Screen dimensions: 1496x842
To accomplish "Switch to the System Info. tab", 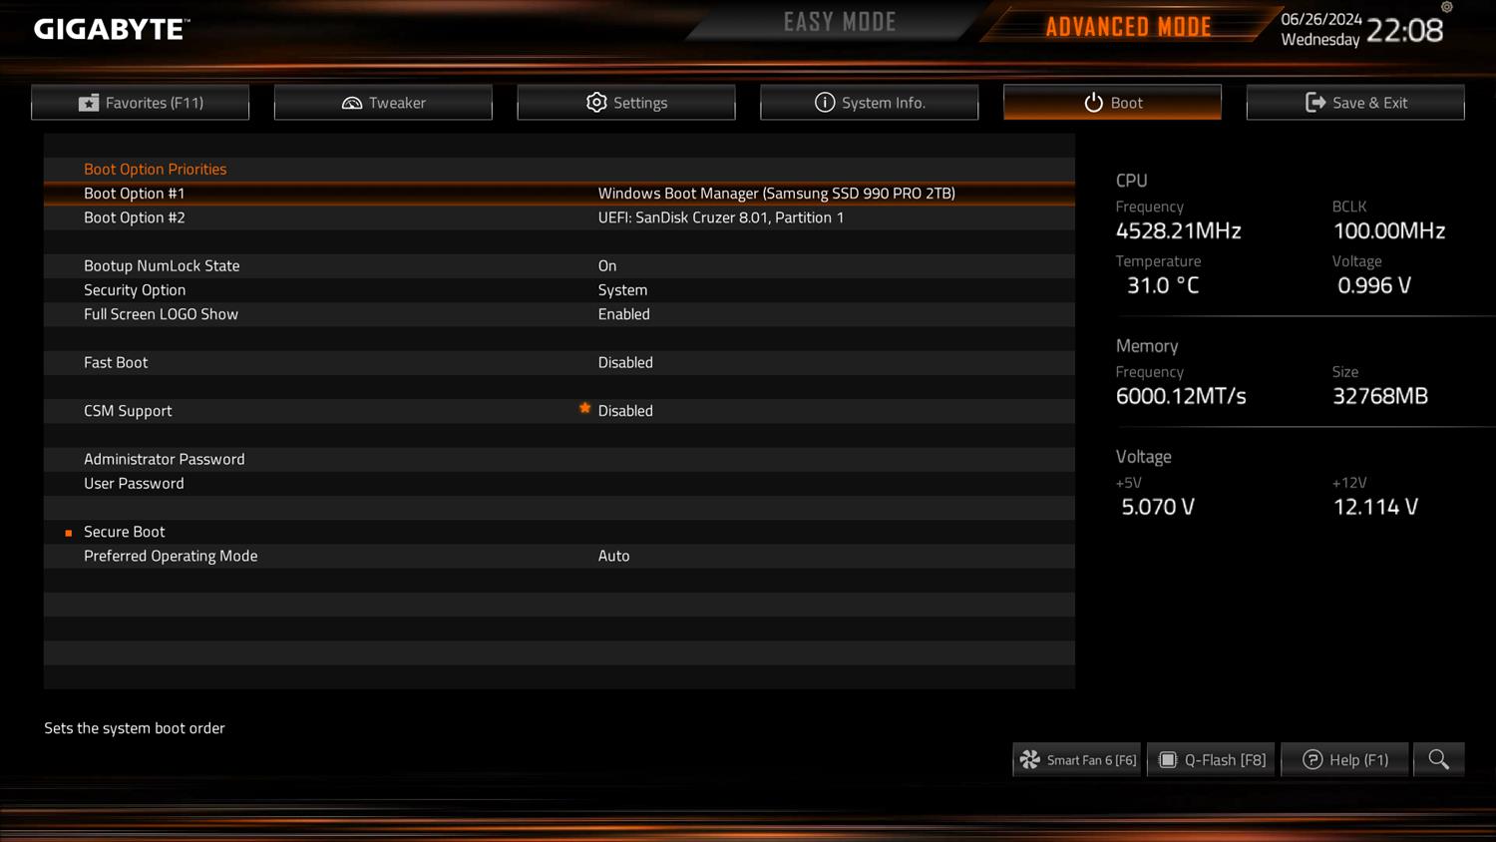I will 869,102.
